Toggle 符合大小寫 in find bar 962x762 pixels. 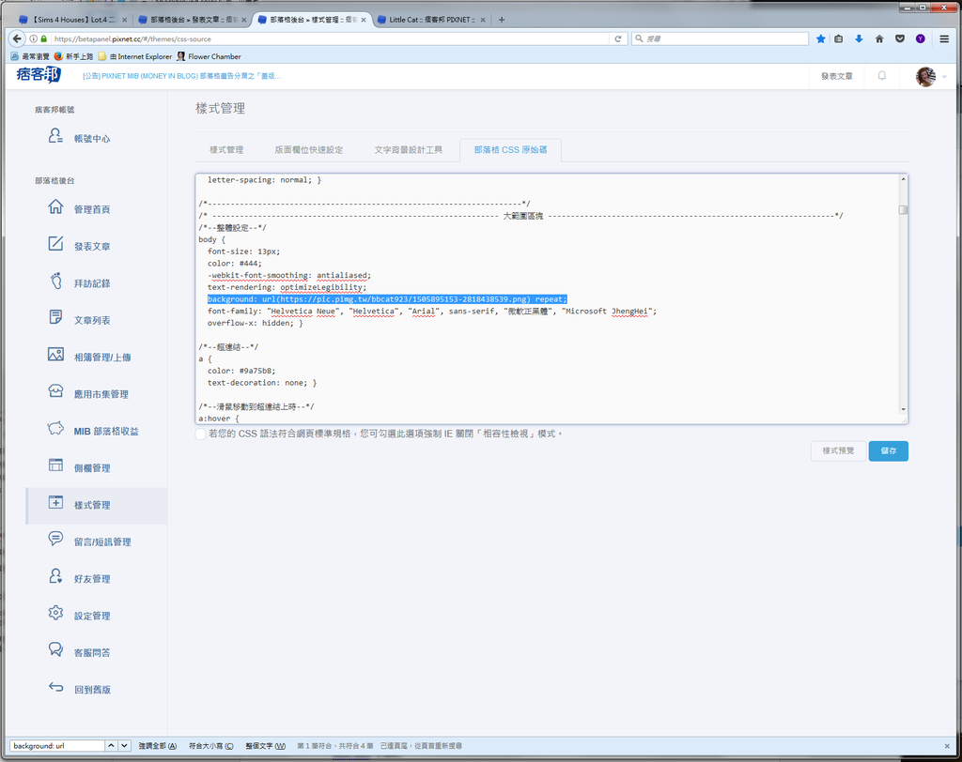211,745
